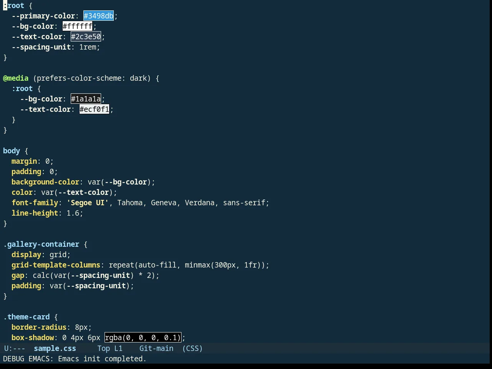Click the #ffffff background color value
Viewport: 492px width, 369px height.
(x=77, y=26)
